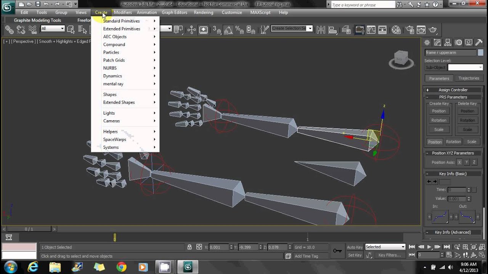
Task: Open the Graph Editors menu
Action: (x=174, y=12)
